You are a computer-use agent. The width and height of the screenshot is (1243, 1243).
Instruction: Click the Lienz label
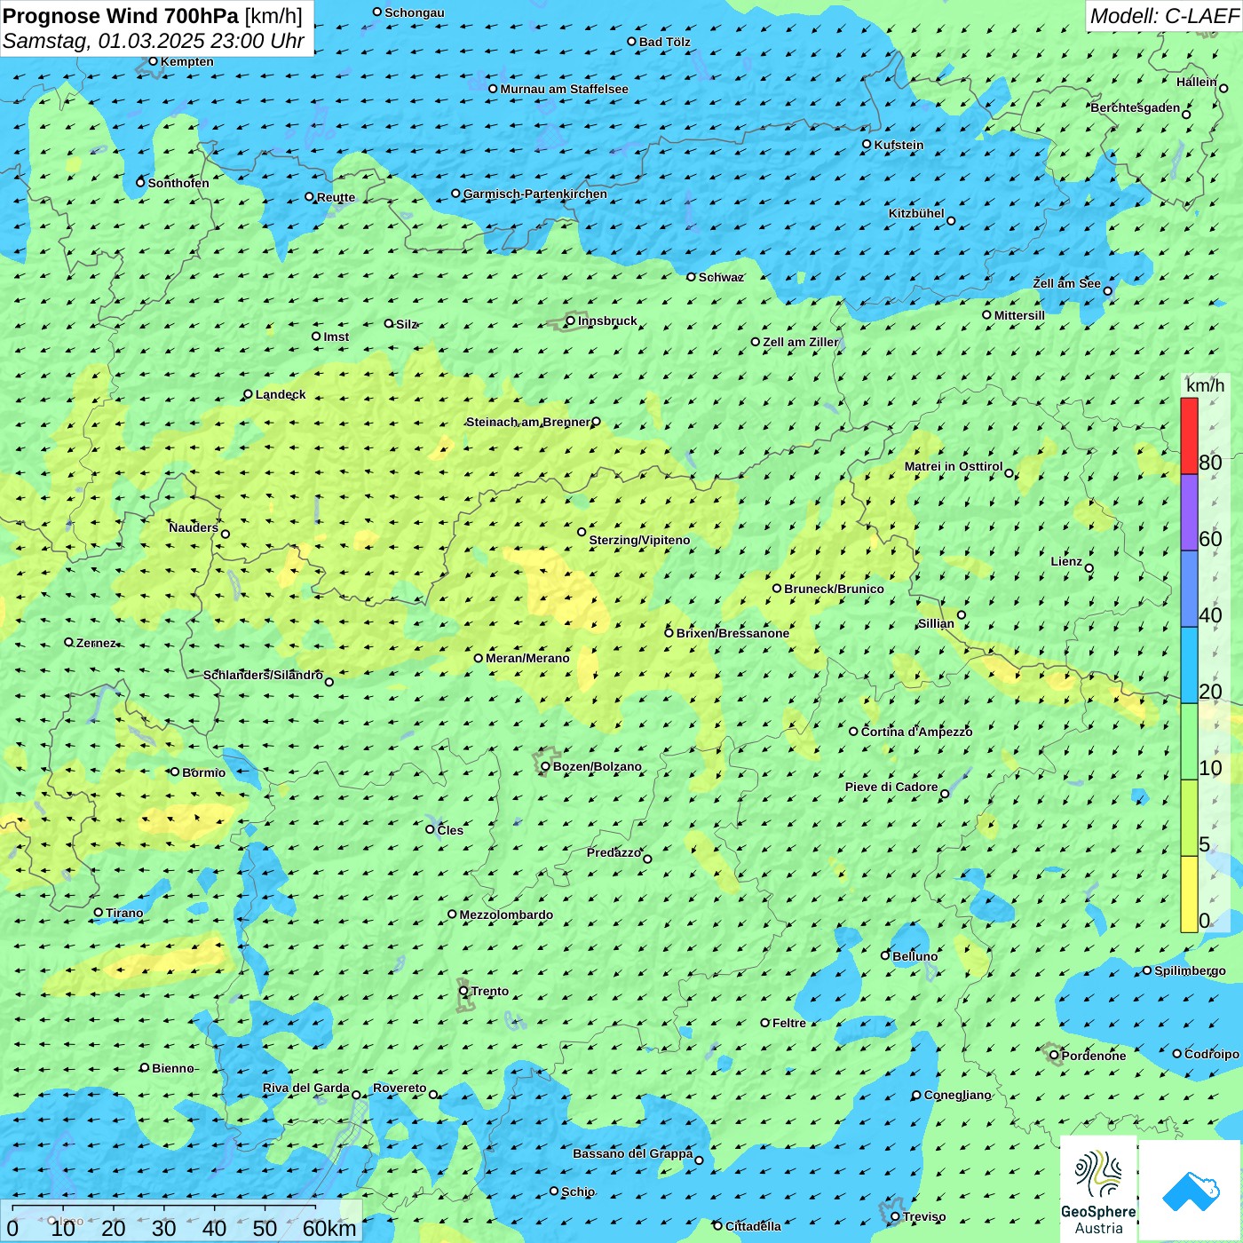pyautogui.click(x=1066, y=561)
